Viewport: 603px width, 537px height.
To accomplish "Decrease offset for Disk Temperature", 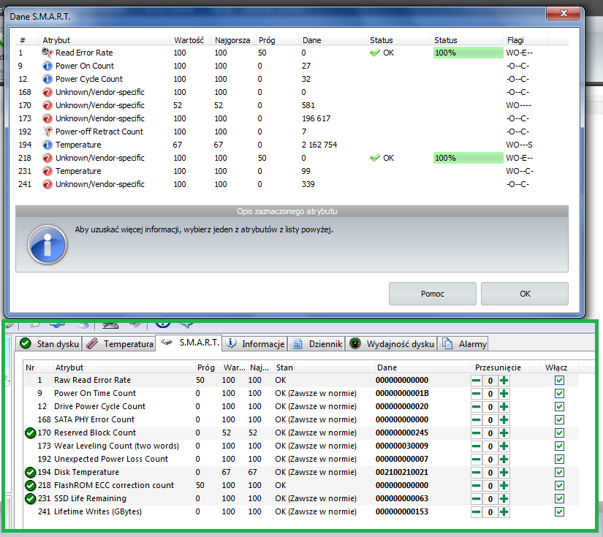I will tap(476, 473).
